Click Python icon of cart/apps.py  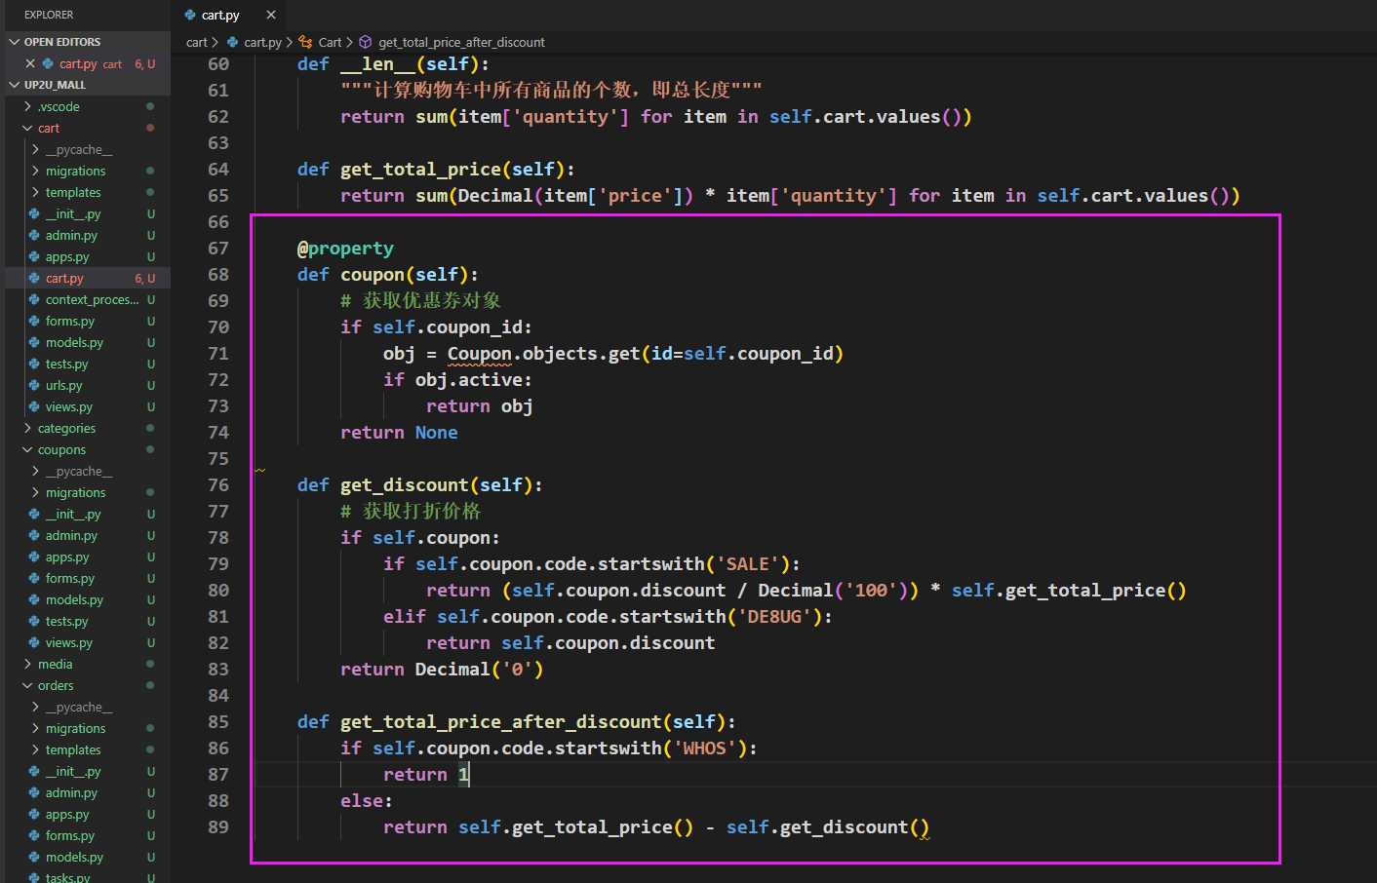click(35, 256)
